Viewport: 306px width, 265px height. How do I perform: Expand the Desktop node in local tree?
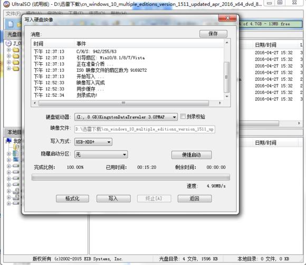pyautogui.click(x=9, y=160)
